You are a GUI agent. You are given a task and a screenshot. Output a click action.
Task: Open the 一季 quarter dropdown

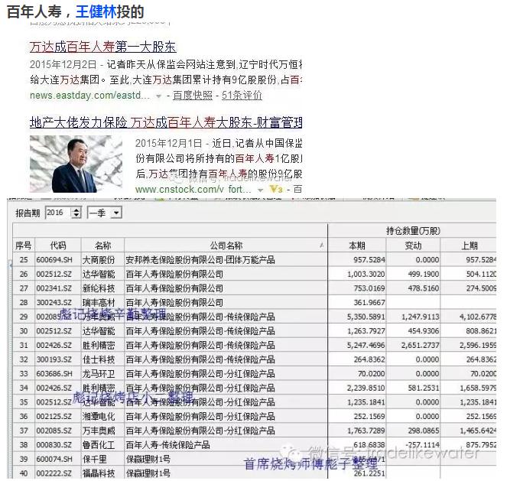click(x=105, y=213)
